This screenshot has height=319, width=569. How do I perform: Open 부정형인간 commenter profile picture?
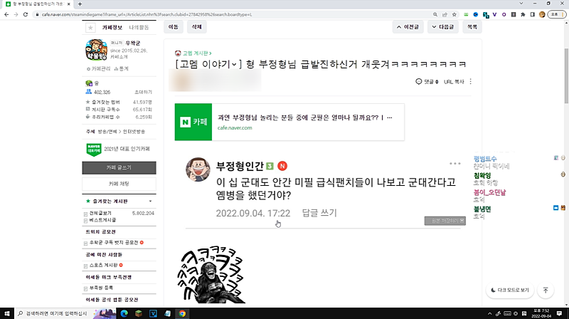click(198, 169)
